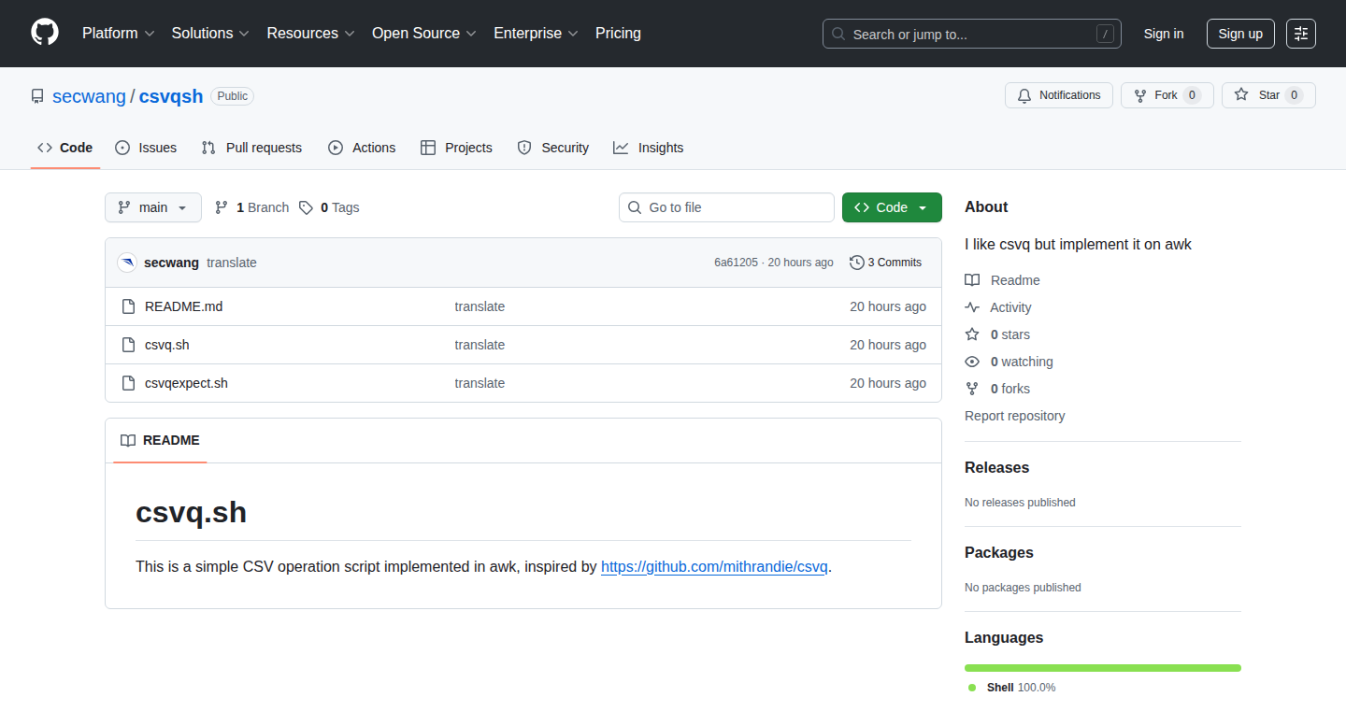Click the Notifications bell button

(x=1059, y=95)
